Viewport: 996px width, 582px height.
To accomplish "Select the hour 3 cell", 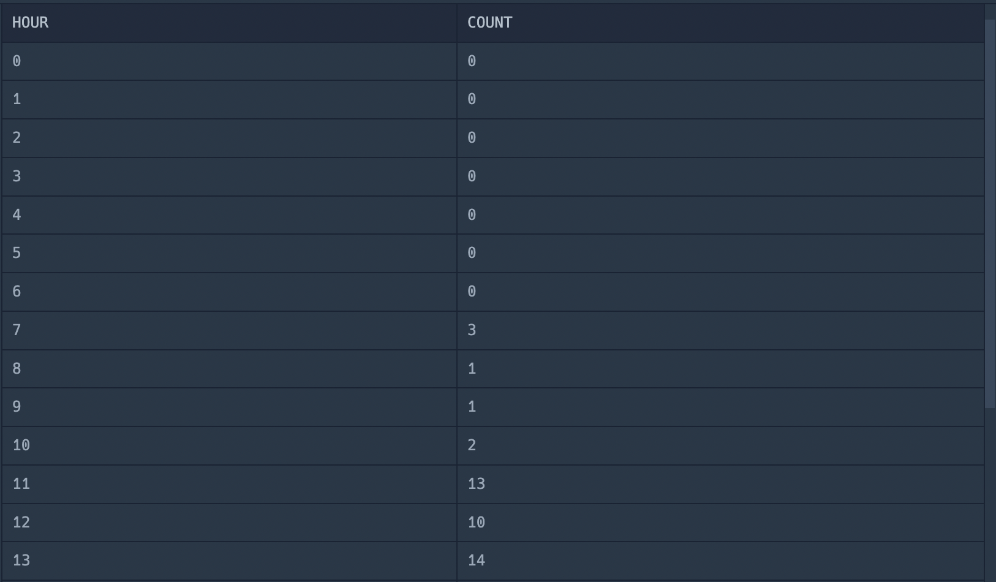I will (x=229, y=177).
